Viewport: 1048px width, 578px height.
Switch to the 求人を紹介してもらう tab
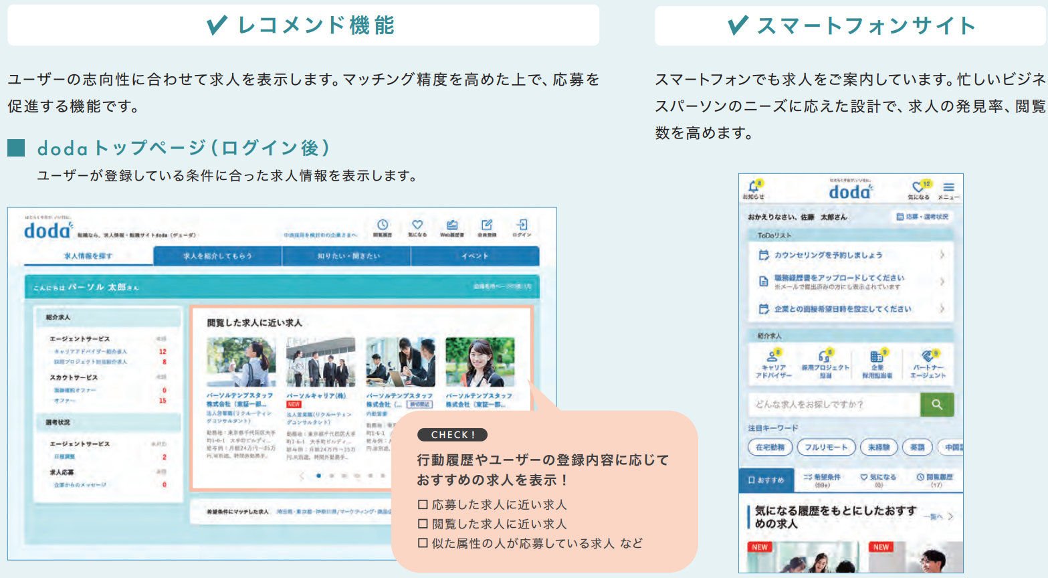click(x=217, y=256)
